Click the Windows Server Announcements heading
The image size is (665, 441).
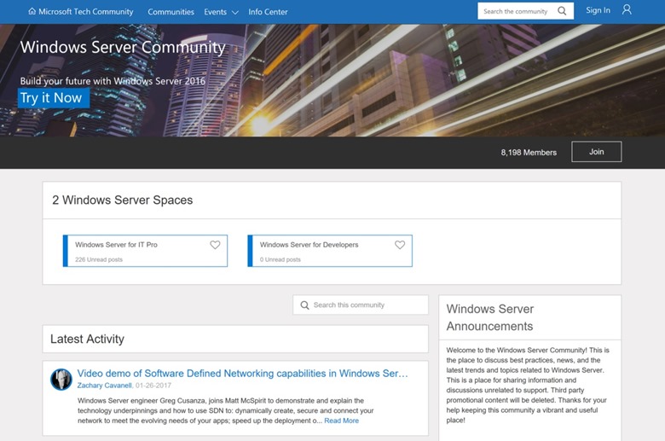tap(490, 317)
